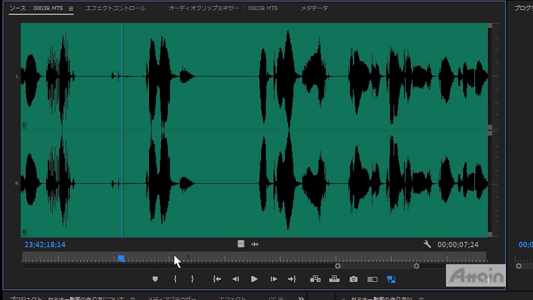The height and width of the screenshot is (300, 533).
Task: Set the Mark Out point
Action: 192,279
